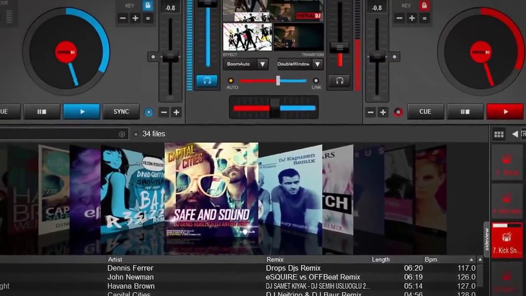Click the left deck pitch reset dot
Image resolution: width=526 pixels, height=296 pixels.
[153, 57]
